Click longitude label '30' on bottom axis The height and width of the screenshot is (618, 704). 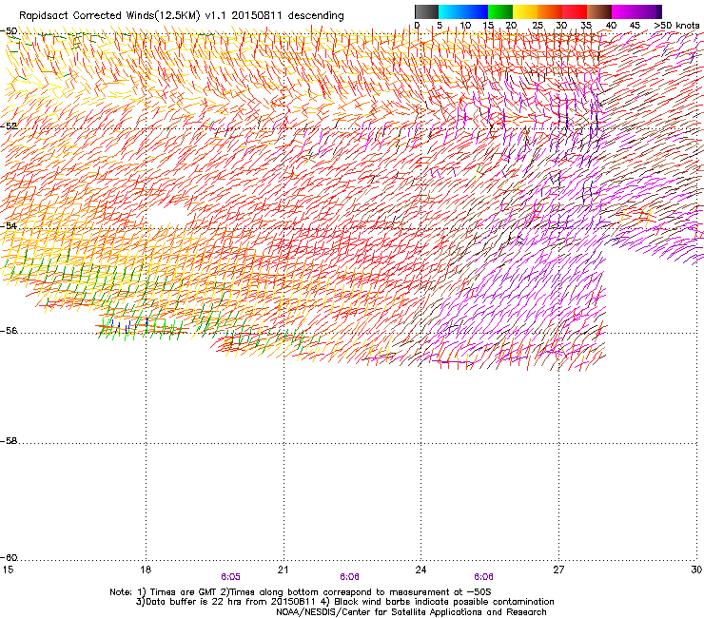[x=696, y=570]
